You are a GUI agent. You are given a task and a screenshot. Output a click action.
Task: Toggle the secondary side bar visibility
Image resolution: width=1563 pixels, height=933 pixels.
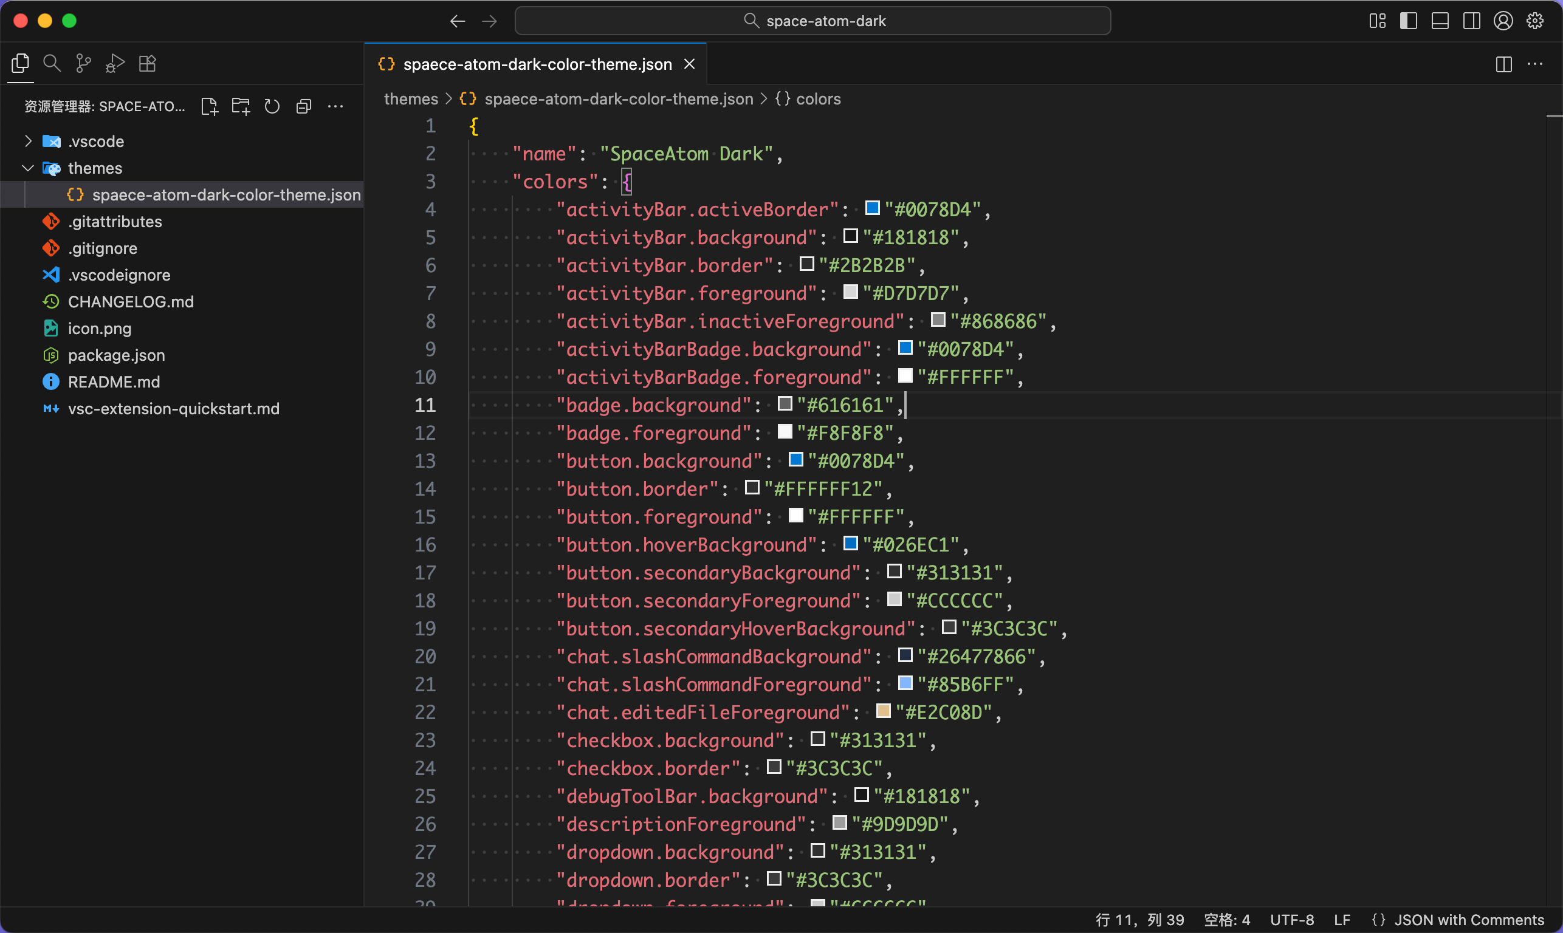tap(1471, 21)
